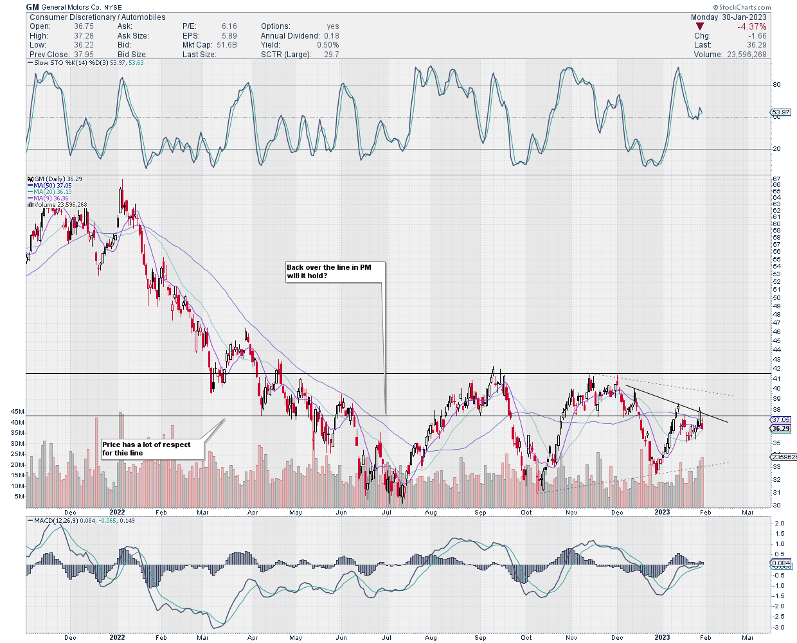Click the line marker before Slow STO legend

point(30,63)
